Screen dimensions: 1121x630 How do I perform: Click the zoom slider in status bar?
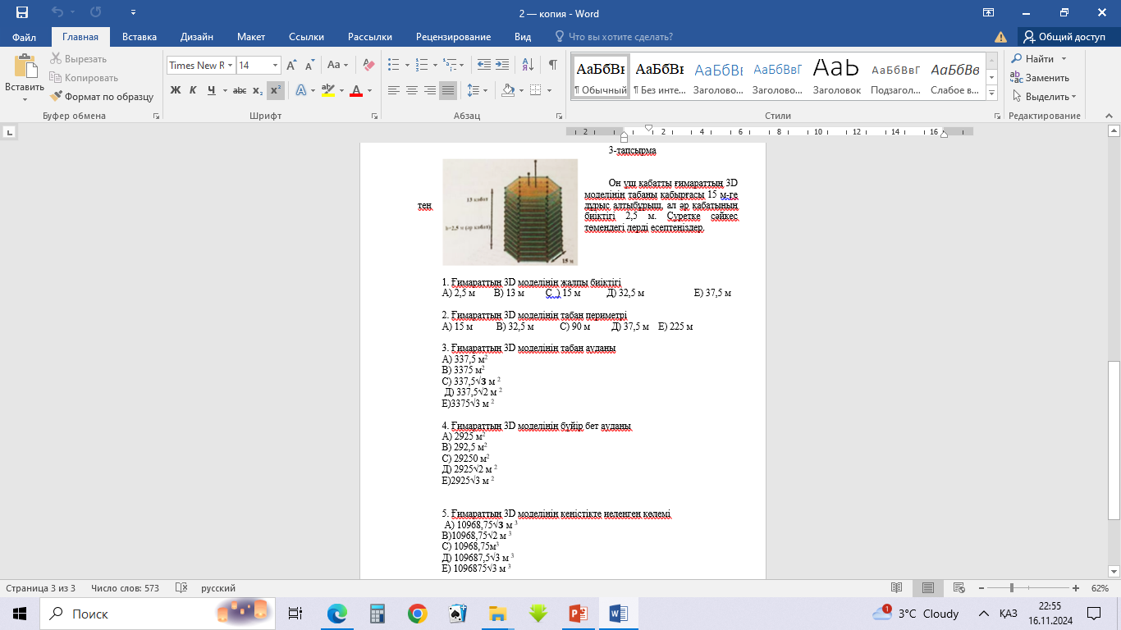pyautogui.click(x=1012, y=588)
